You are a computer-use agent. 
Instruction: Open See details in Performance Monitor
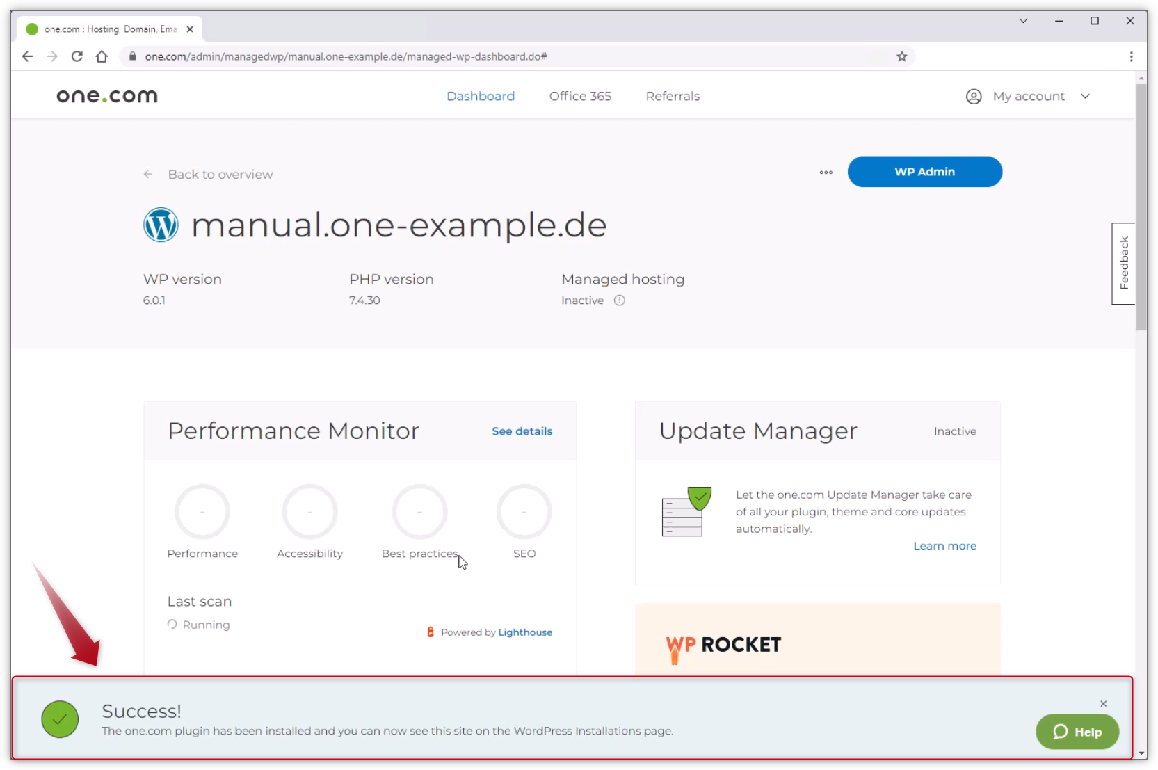click(522, 431)
